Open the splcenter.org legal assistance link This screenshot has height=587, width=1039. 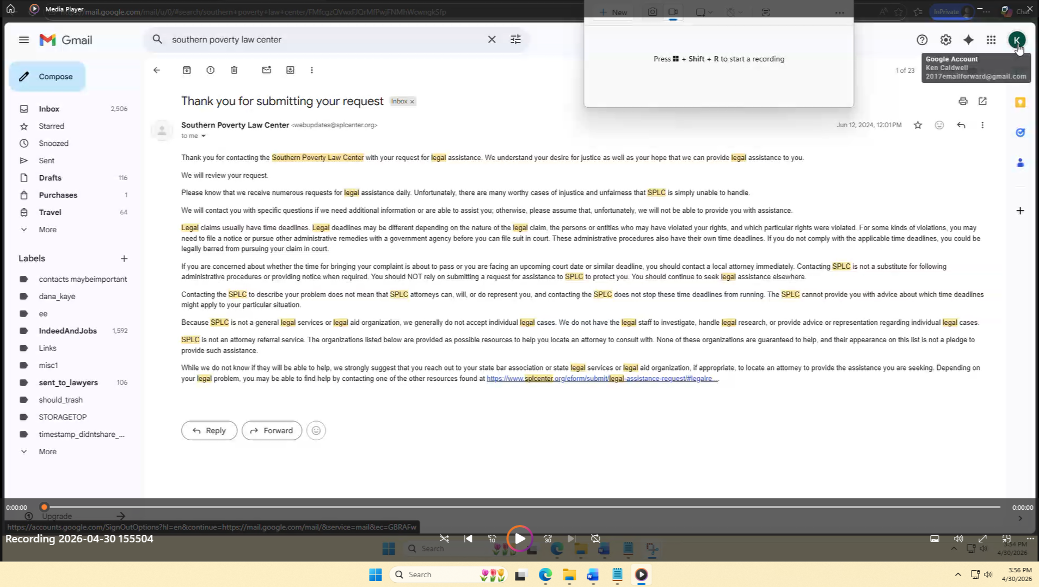point(603,379)
